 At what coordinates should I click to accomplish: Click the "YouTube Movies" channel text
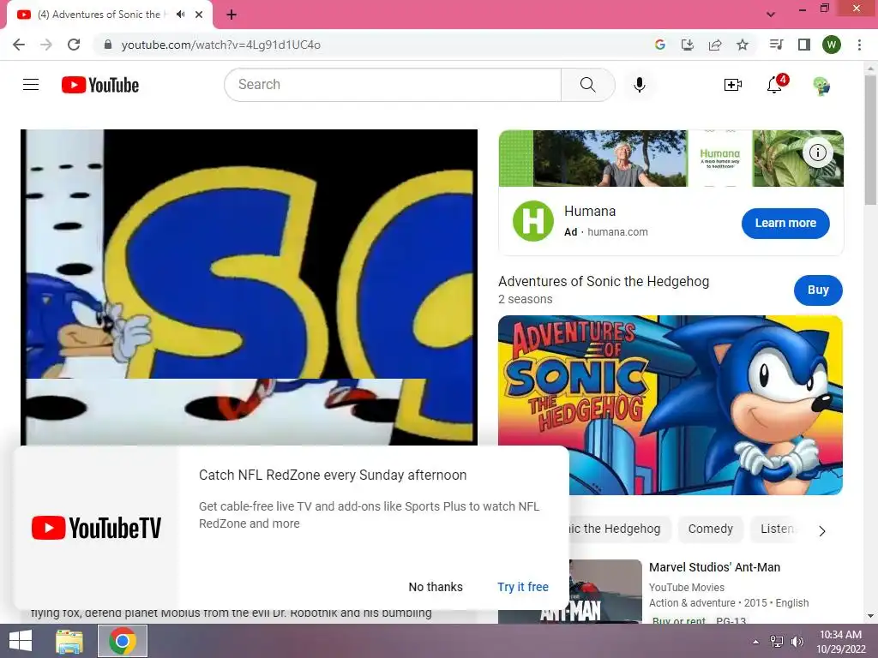click(x=687, y=588)
